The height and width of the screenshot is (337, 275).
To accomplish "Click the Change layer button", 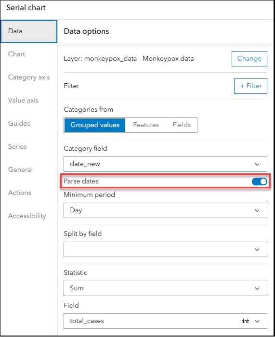I will pyautogui.click(x=249, y=59).
